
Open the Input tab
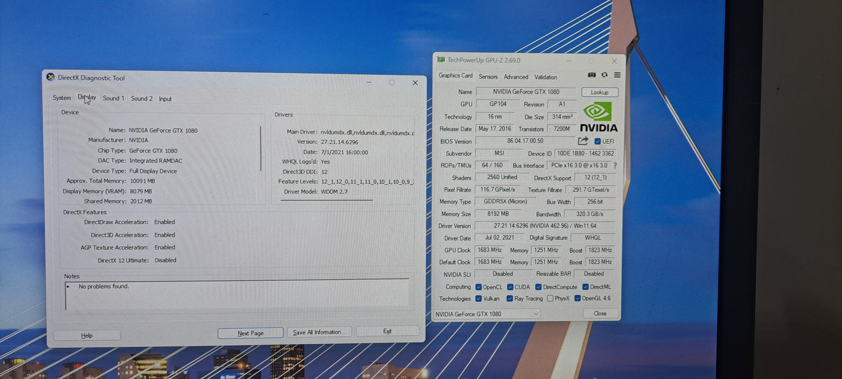click(x=165, y=99)
